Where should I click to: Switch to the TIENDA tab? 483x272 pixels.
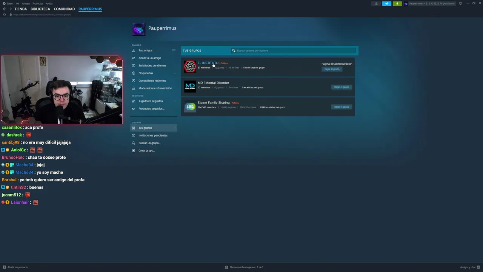21,9
